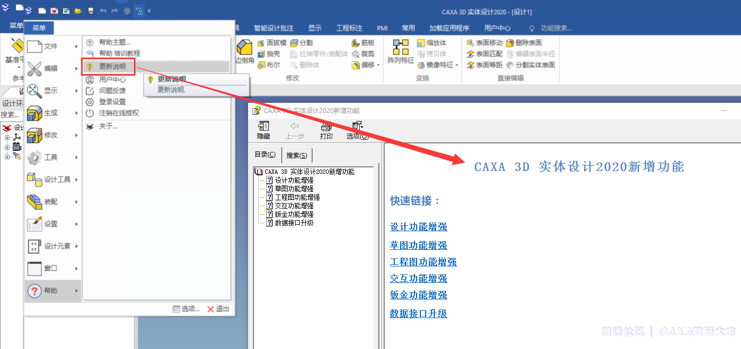Switch to the PMI ribbon tab
The width and height of the screenshot is (741, 349).
[382, 28]
